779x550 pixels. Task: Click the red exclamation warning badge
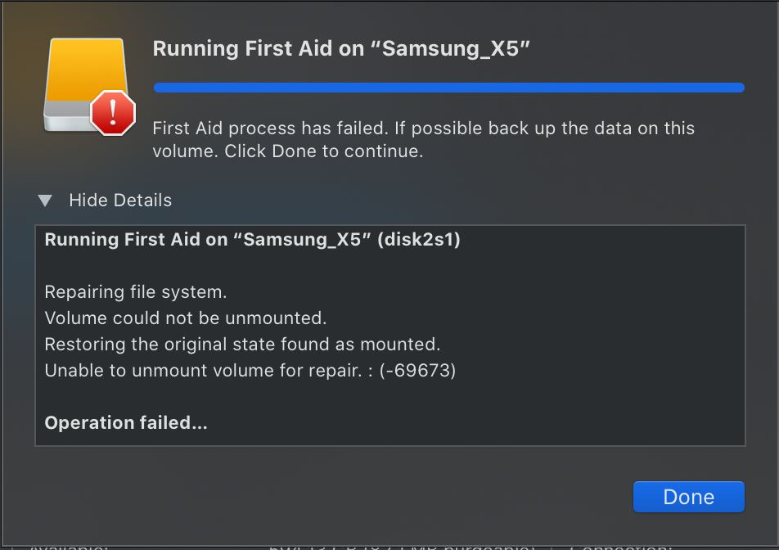click(113, 113)
